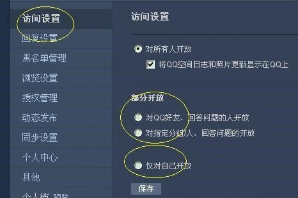
Task: Click the 保存 button
Action: click(146, 189)
